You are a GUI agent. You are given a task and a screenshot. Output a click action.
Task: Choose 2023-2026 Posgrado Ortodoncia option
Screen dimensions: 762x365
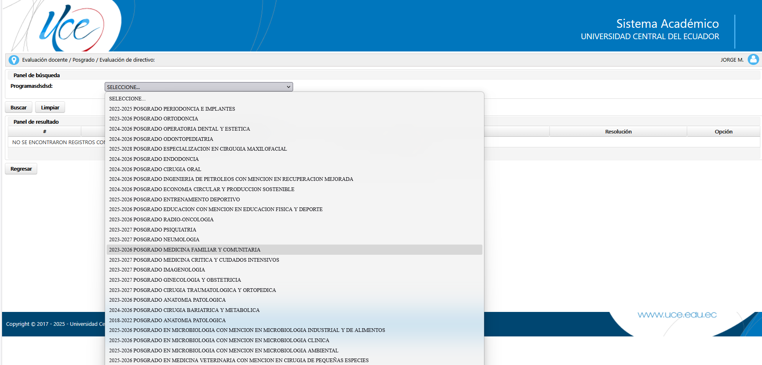click(x=153, y=119)
